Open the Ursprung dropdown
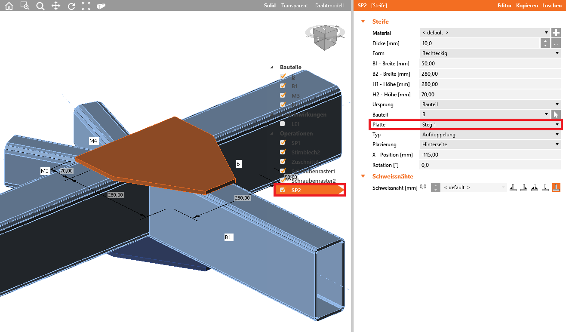This screenshot has height=332, width=566. pos(490,105)
